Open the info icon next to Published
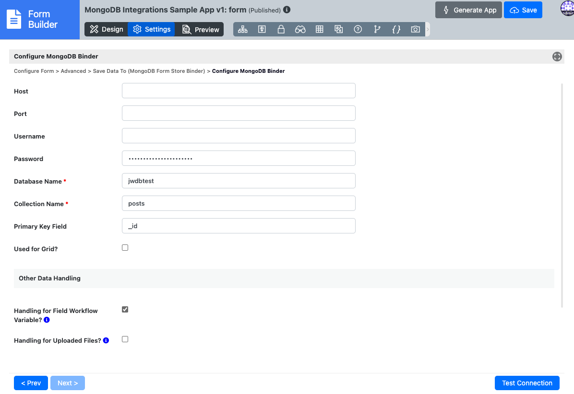 pos(287,10)
